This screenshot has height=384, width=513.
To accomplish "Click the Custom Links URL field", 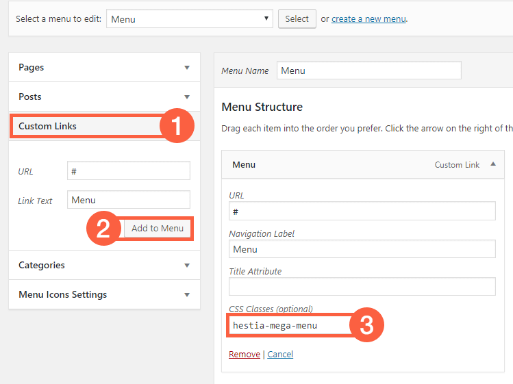I will point(129,170).
